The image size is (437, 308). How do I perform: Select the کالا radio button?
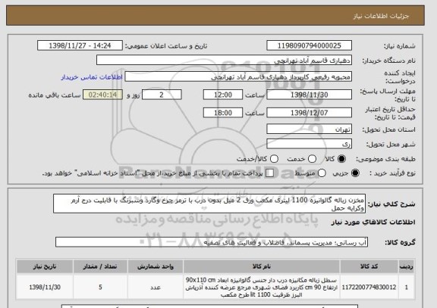341,159
